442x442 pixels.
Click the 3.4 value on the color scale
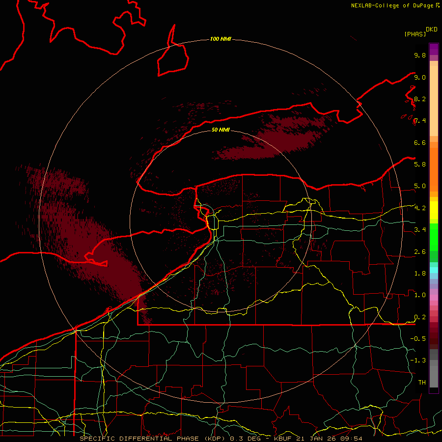point(420,229)
